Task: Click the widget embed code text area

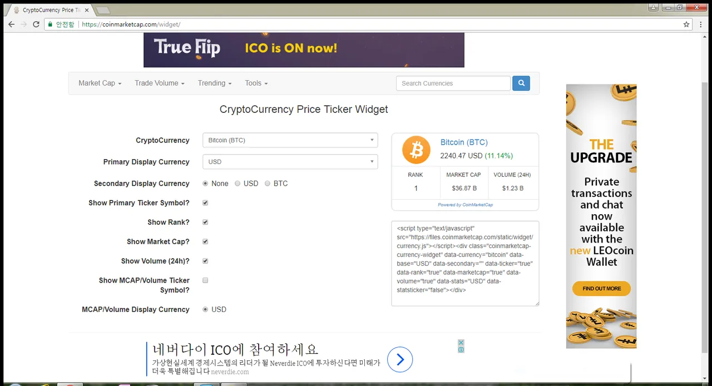Action: (465, 263)
